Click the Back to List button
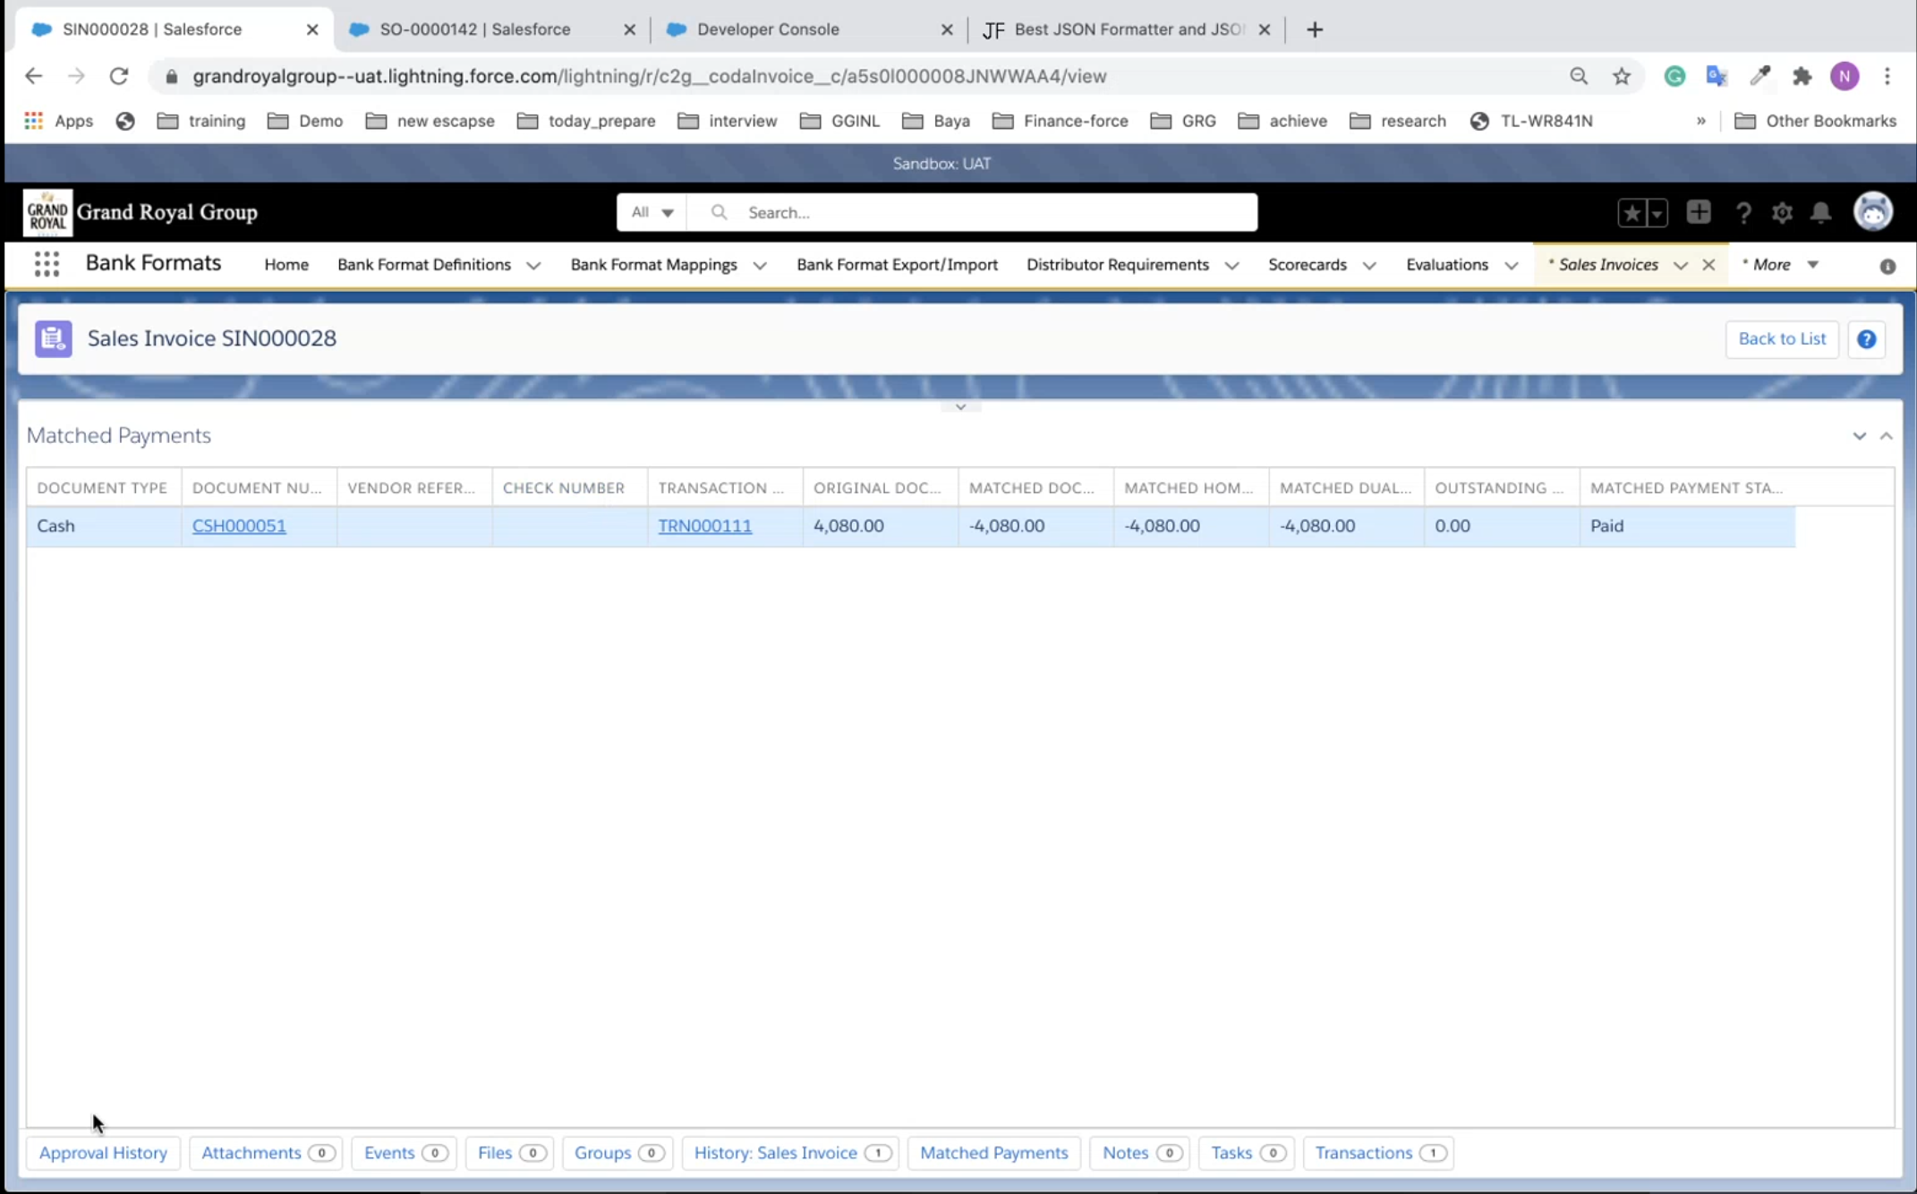Image resolution: width=1917 pixels, height=1194 pixels. (1781, 339)
